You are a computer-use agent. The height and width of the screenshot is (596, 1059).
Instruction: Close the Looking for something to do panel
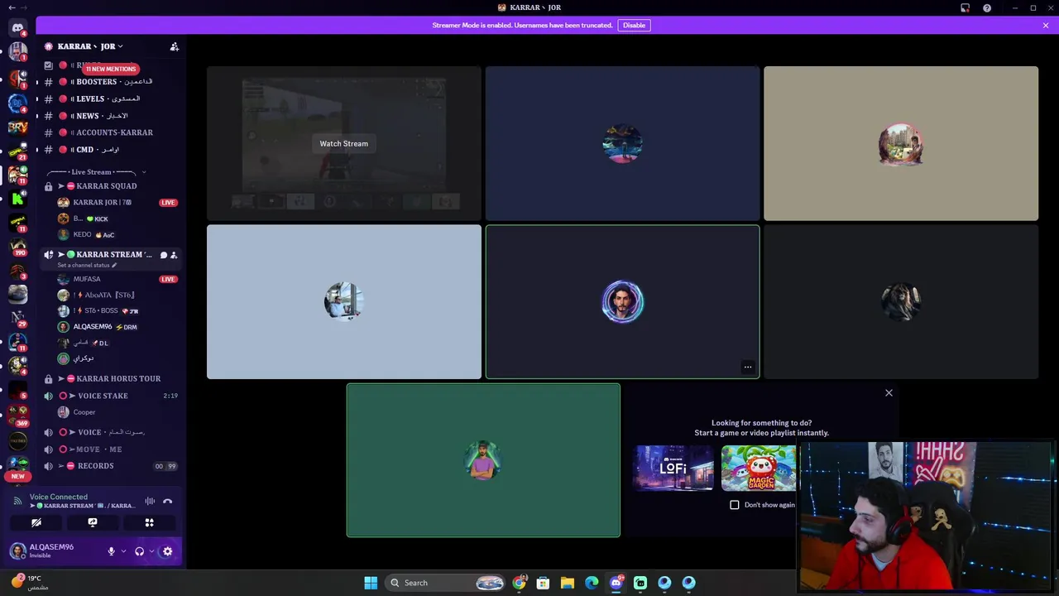click(889, 393)
